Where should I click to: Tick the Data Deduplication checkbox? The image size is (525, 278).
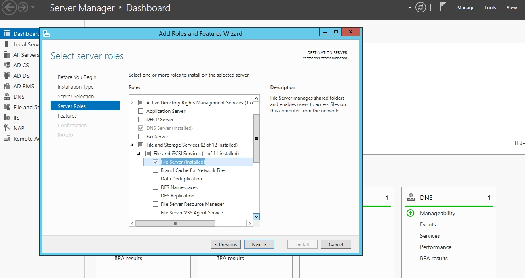(x=156, y=179)
